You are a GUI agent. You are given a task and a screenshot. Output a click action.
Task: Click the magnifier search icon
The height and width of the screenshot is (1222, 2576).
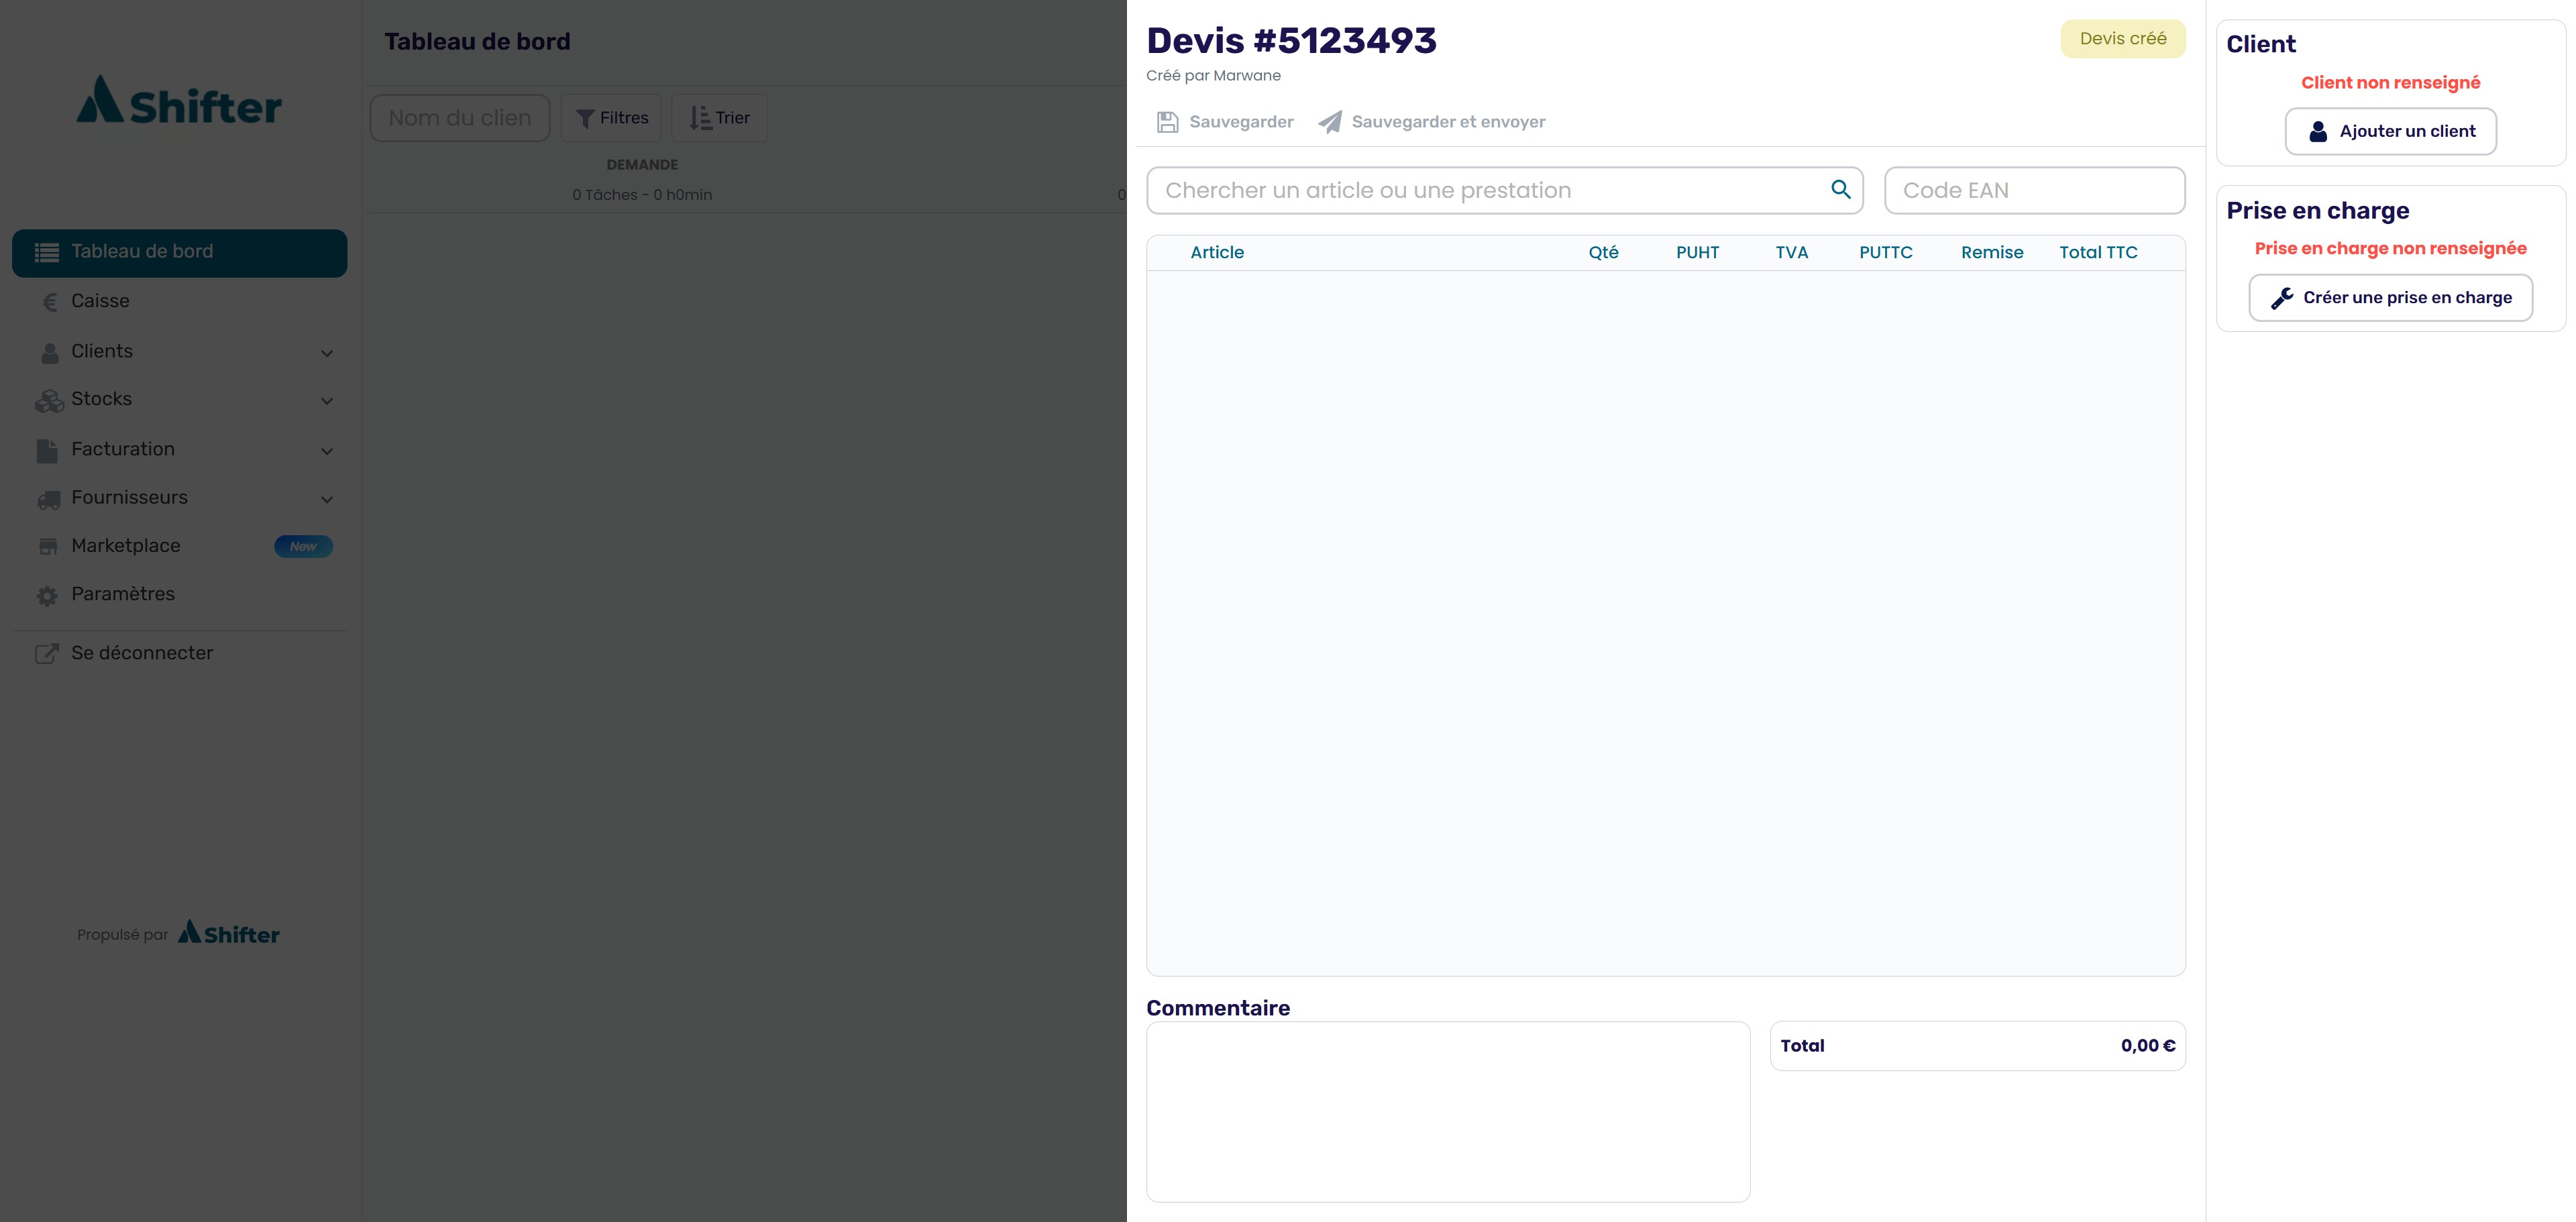1840,189
